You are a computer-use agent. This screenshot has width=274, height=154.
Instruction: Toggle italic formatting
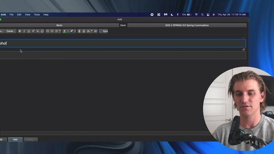click(x=24, y=31)
